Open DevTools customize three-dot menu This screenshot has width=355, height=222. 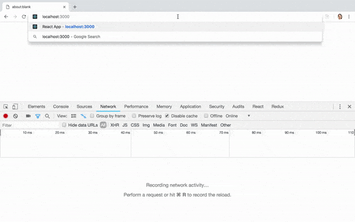click(340, 107)
